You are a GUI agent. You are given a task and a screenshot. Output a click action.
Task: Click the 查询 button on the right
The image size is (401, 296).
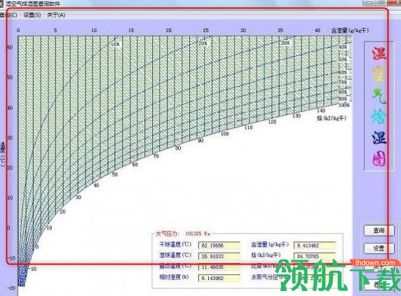pos(379,230)
